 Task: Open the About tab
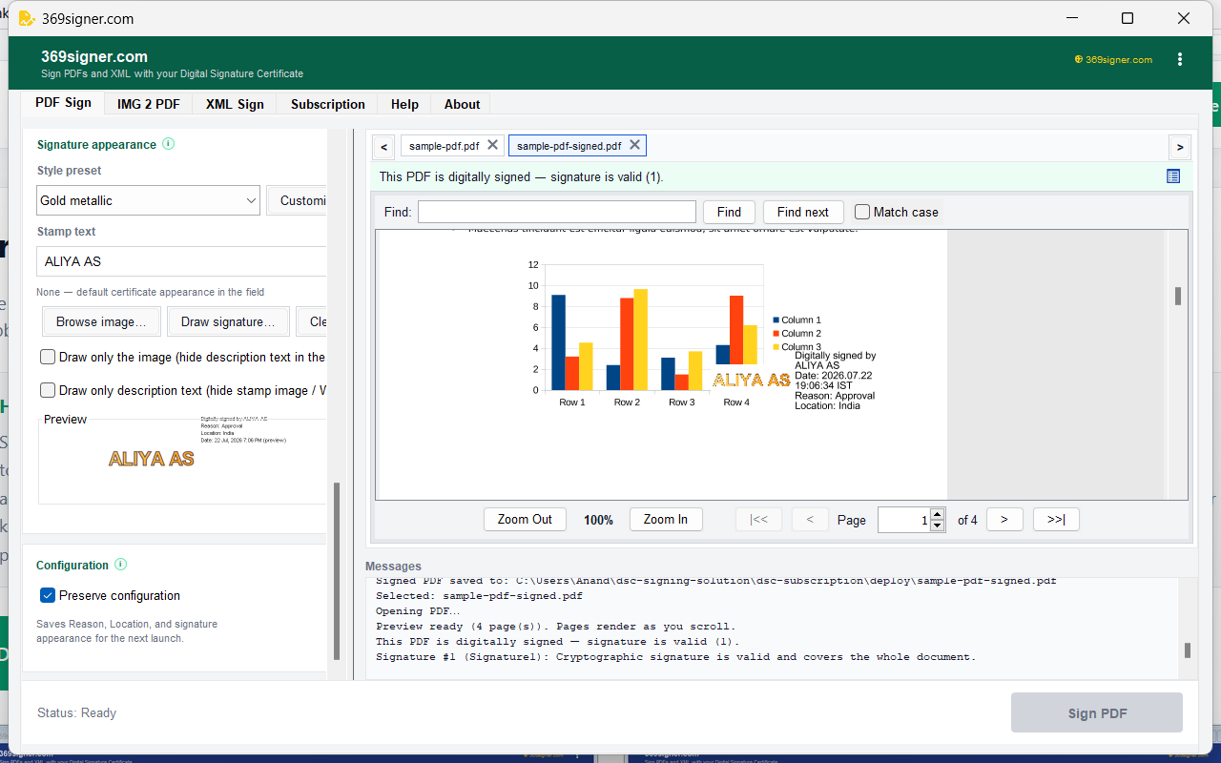point(462,104)
